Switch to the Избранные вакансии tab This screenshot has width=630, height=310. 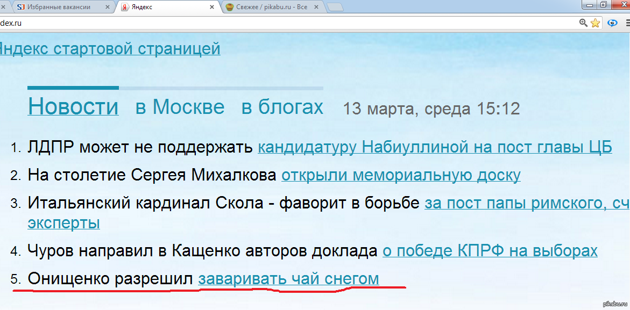tap(59, 7)
